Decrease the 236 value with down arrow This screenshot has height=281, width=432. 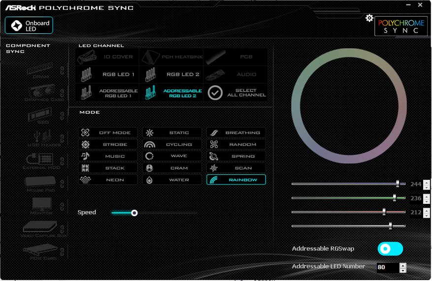click(427, 201)
